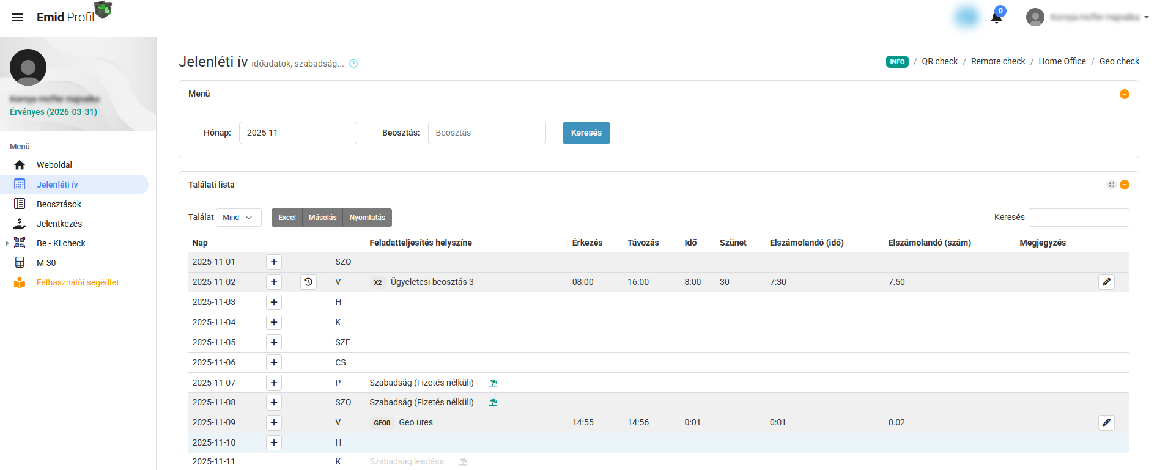Open the notification bell
Screen dimensions: 1157x470
(x=996, y=17)
